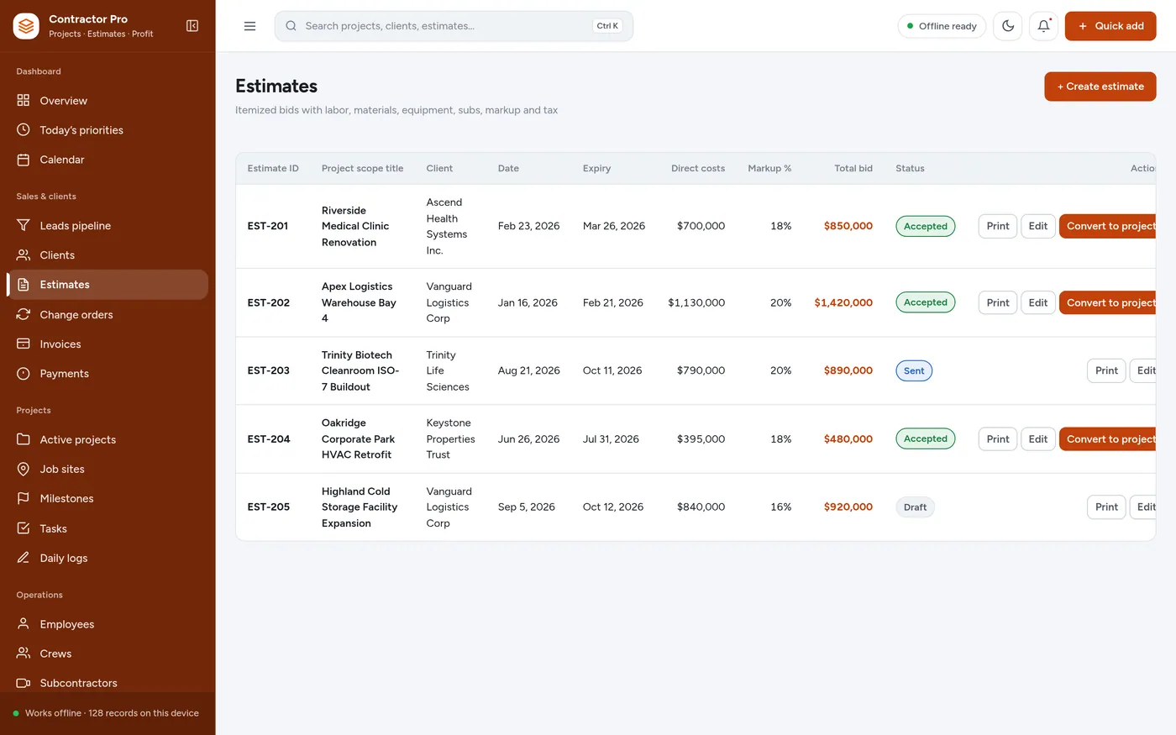Toggle dark mode moon icon
Image resolution: width=1176 pixels, height=735 pixels.
pos(1008,26)
